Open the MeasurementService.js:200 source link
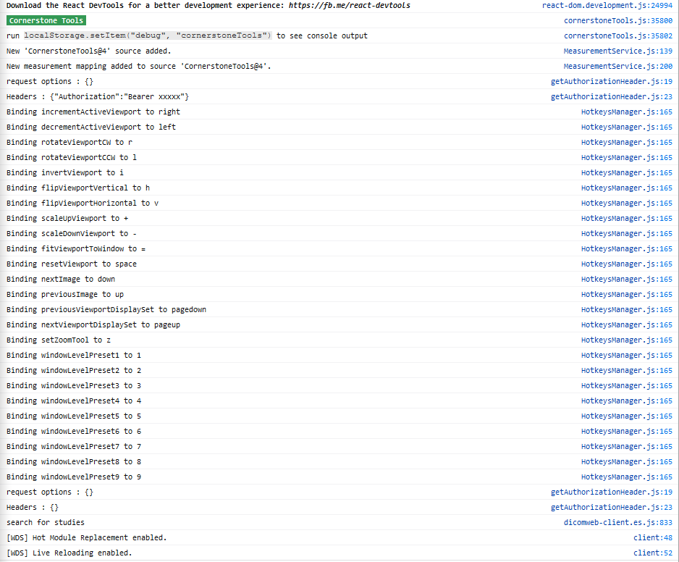The image size is (679, 562). (618, 67)
